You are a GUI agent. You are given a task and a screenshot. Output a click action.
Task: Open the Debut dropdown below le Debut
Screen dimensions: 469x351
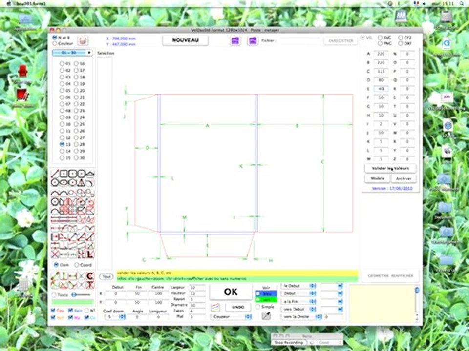[x=298, y=293]
